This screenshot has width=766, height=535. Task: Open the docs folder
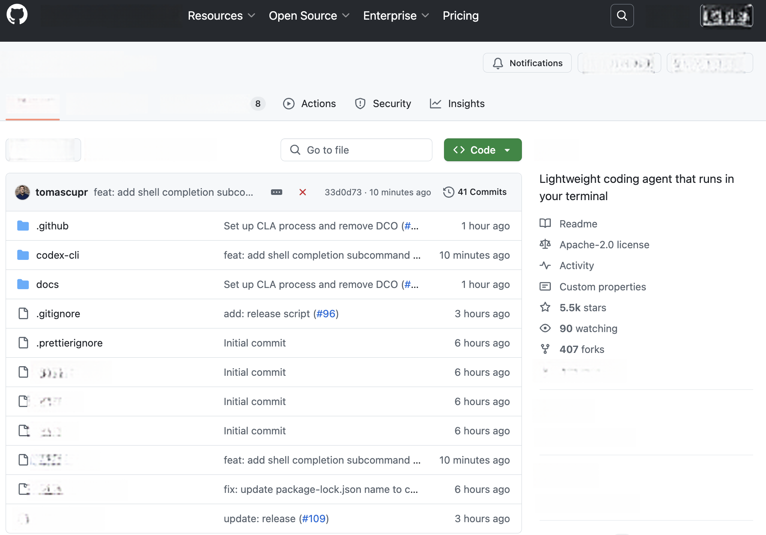point(47,284)
